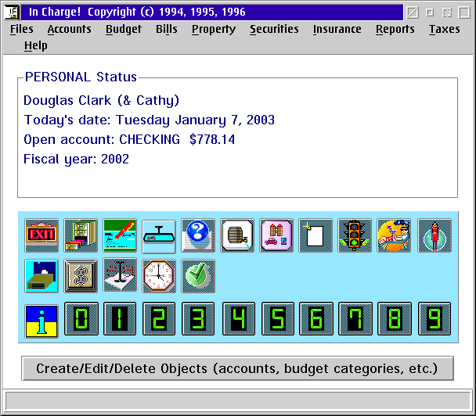Viewport: 476px width, 416px height.
Task: Click the digit 4 button
Action: coord(239,318)
